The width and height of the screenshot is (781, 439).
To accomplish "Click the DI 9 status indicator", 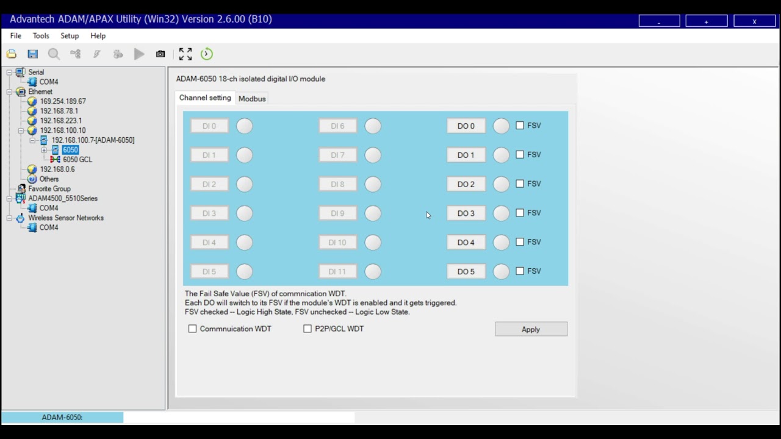I will [x=373, y=213].
